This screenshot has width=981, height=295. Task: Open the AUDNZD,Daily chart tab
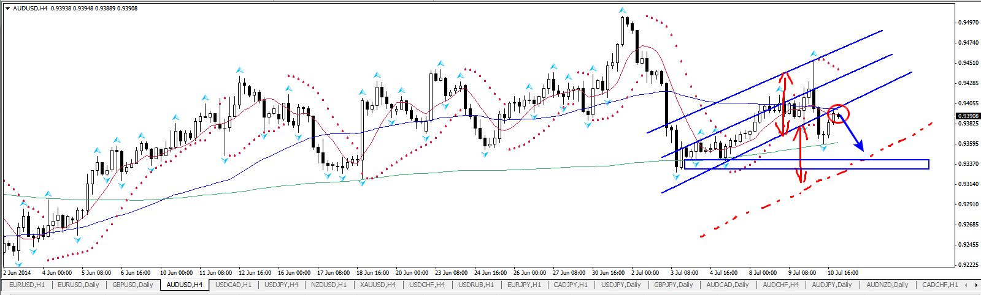[x=887, y=285]
